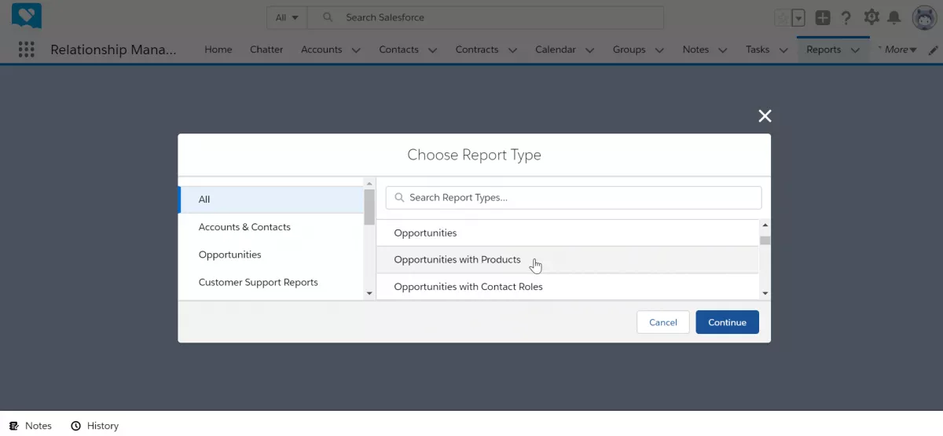Expand the Calendar tab dropdown chevron

[x=590, y=50]
